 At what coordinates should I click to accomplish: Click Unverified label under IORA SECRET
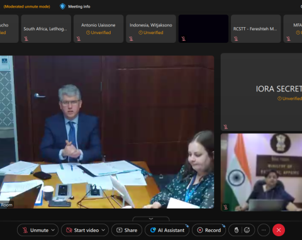[289, 98]
